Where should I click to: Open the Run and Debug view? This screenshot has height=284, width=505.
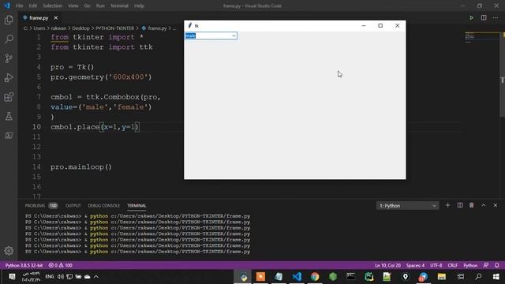[x=9, y=77]
